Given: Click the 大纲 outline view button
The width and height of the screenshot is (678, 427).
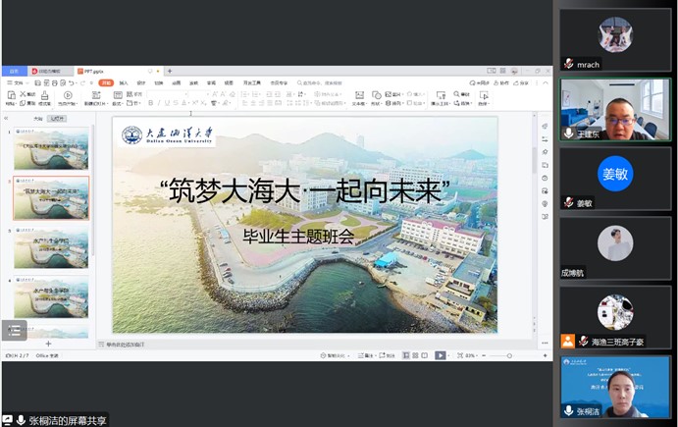Looking at the screenshot, I should (38, 119).
